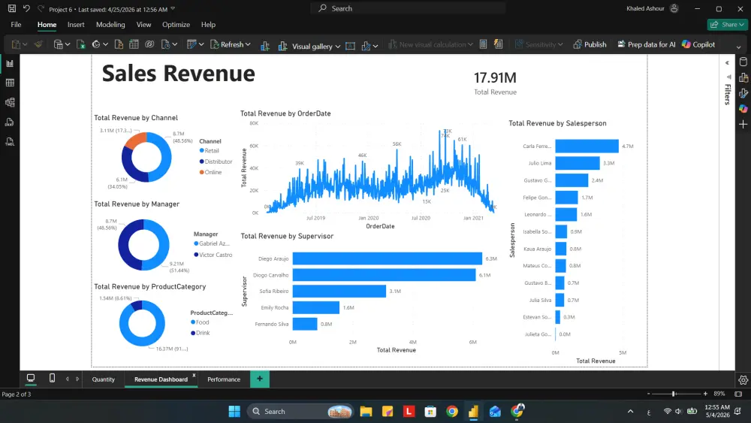This screenshot has height=423, width=751.
Task: Expand the ribbon options chevron at right end
Action: (x=738, y=47)
